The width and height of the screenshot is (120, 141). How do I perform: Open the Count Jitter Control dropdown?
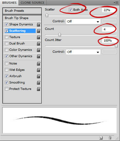coord(83,52)
